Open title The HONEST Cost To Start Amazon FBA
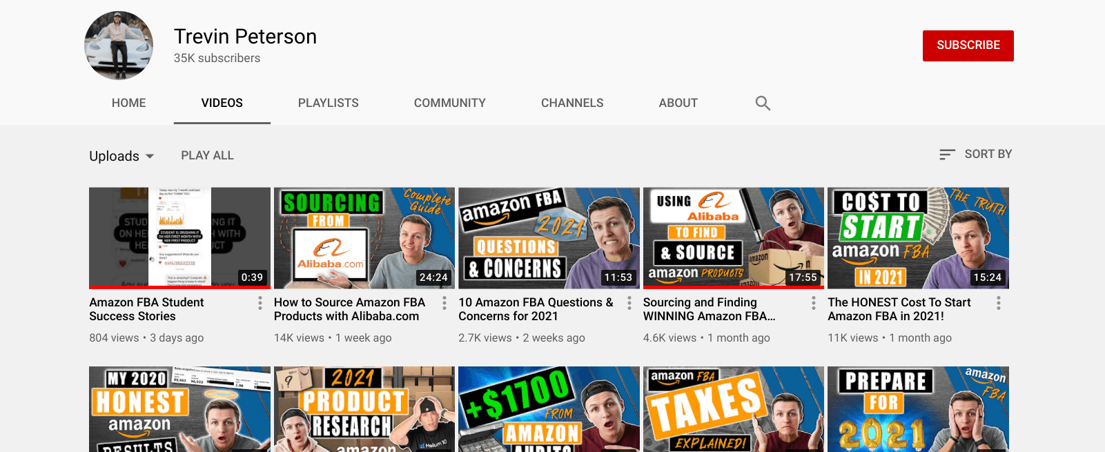This screenshot has width=1105, height=452. pyautogui.click(x=899, y=309)
